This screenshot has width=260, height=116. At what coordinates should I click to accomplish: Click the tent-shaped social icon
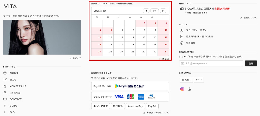190,89
